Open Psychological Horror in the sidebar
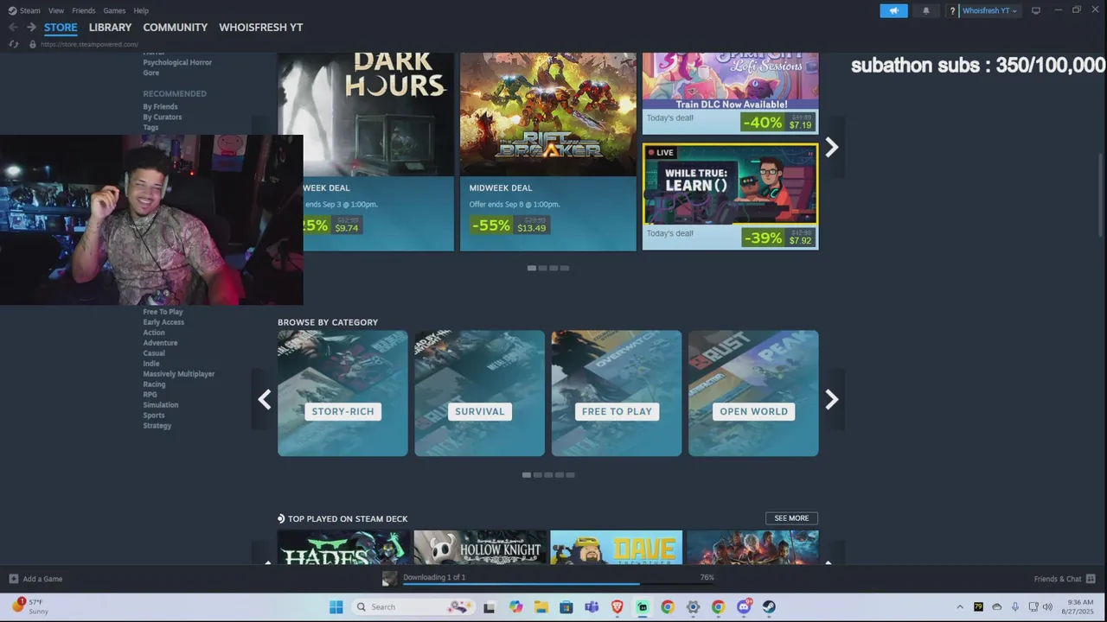This screenshot has height=622, width=1107. coord(177,62)
